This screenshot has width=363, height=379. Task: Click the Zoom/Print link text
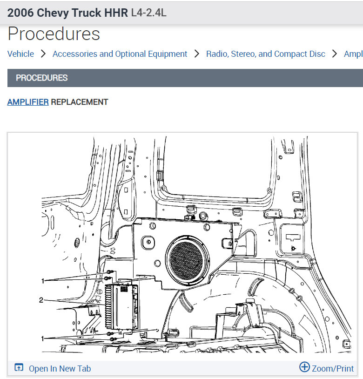tap(333, 369)
